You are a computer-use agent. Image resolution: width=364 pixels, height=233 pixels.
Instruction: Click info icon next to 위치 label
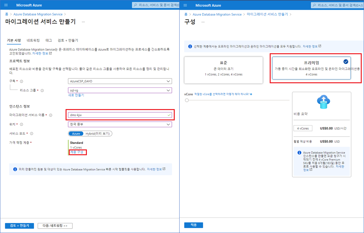(21, 125)
